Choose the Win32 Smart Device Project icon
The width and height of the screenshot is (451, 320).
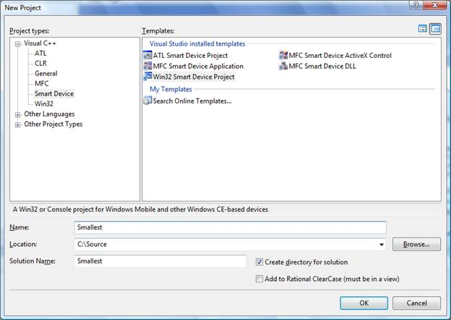pos(147,77)
